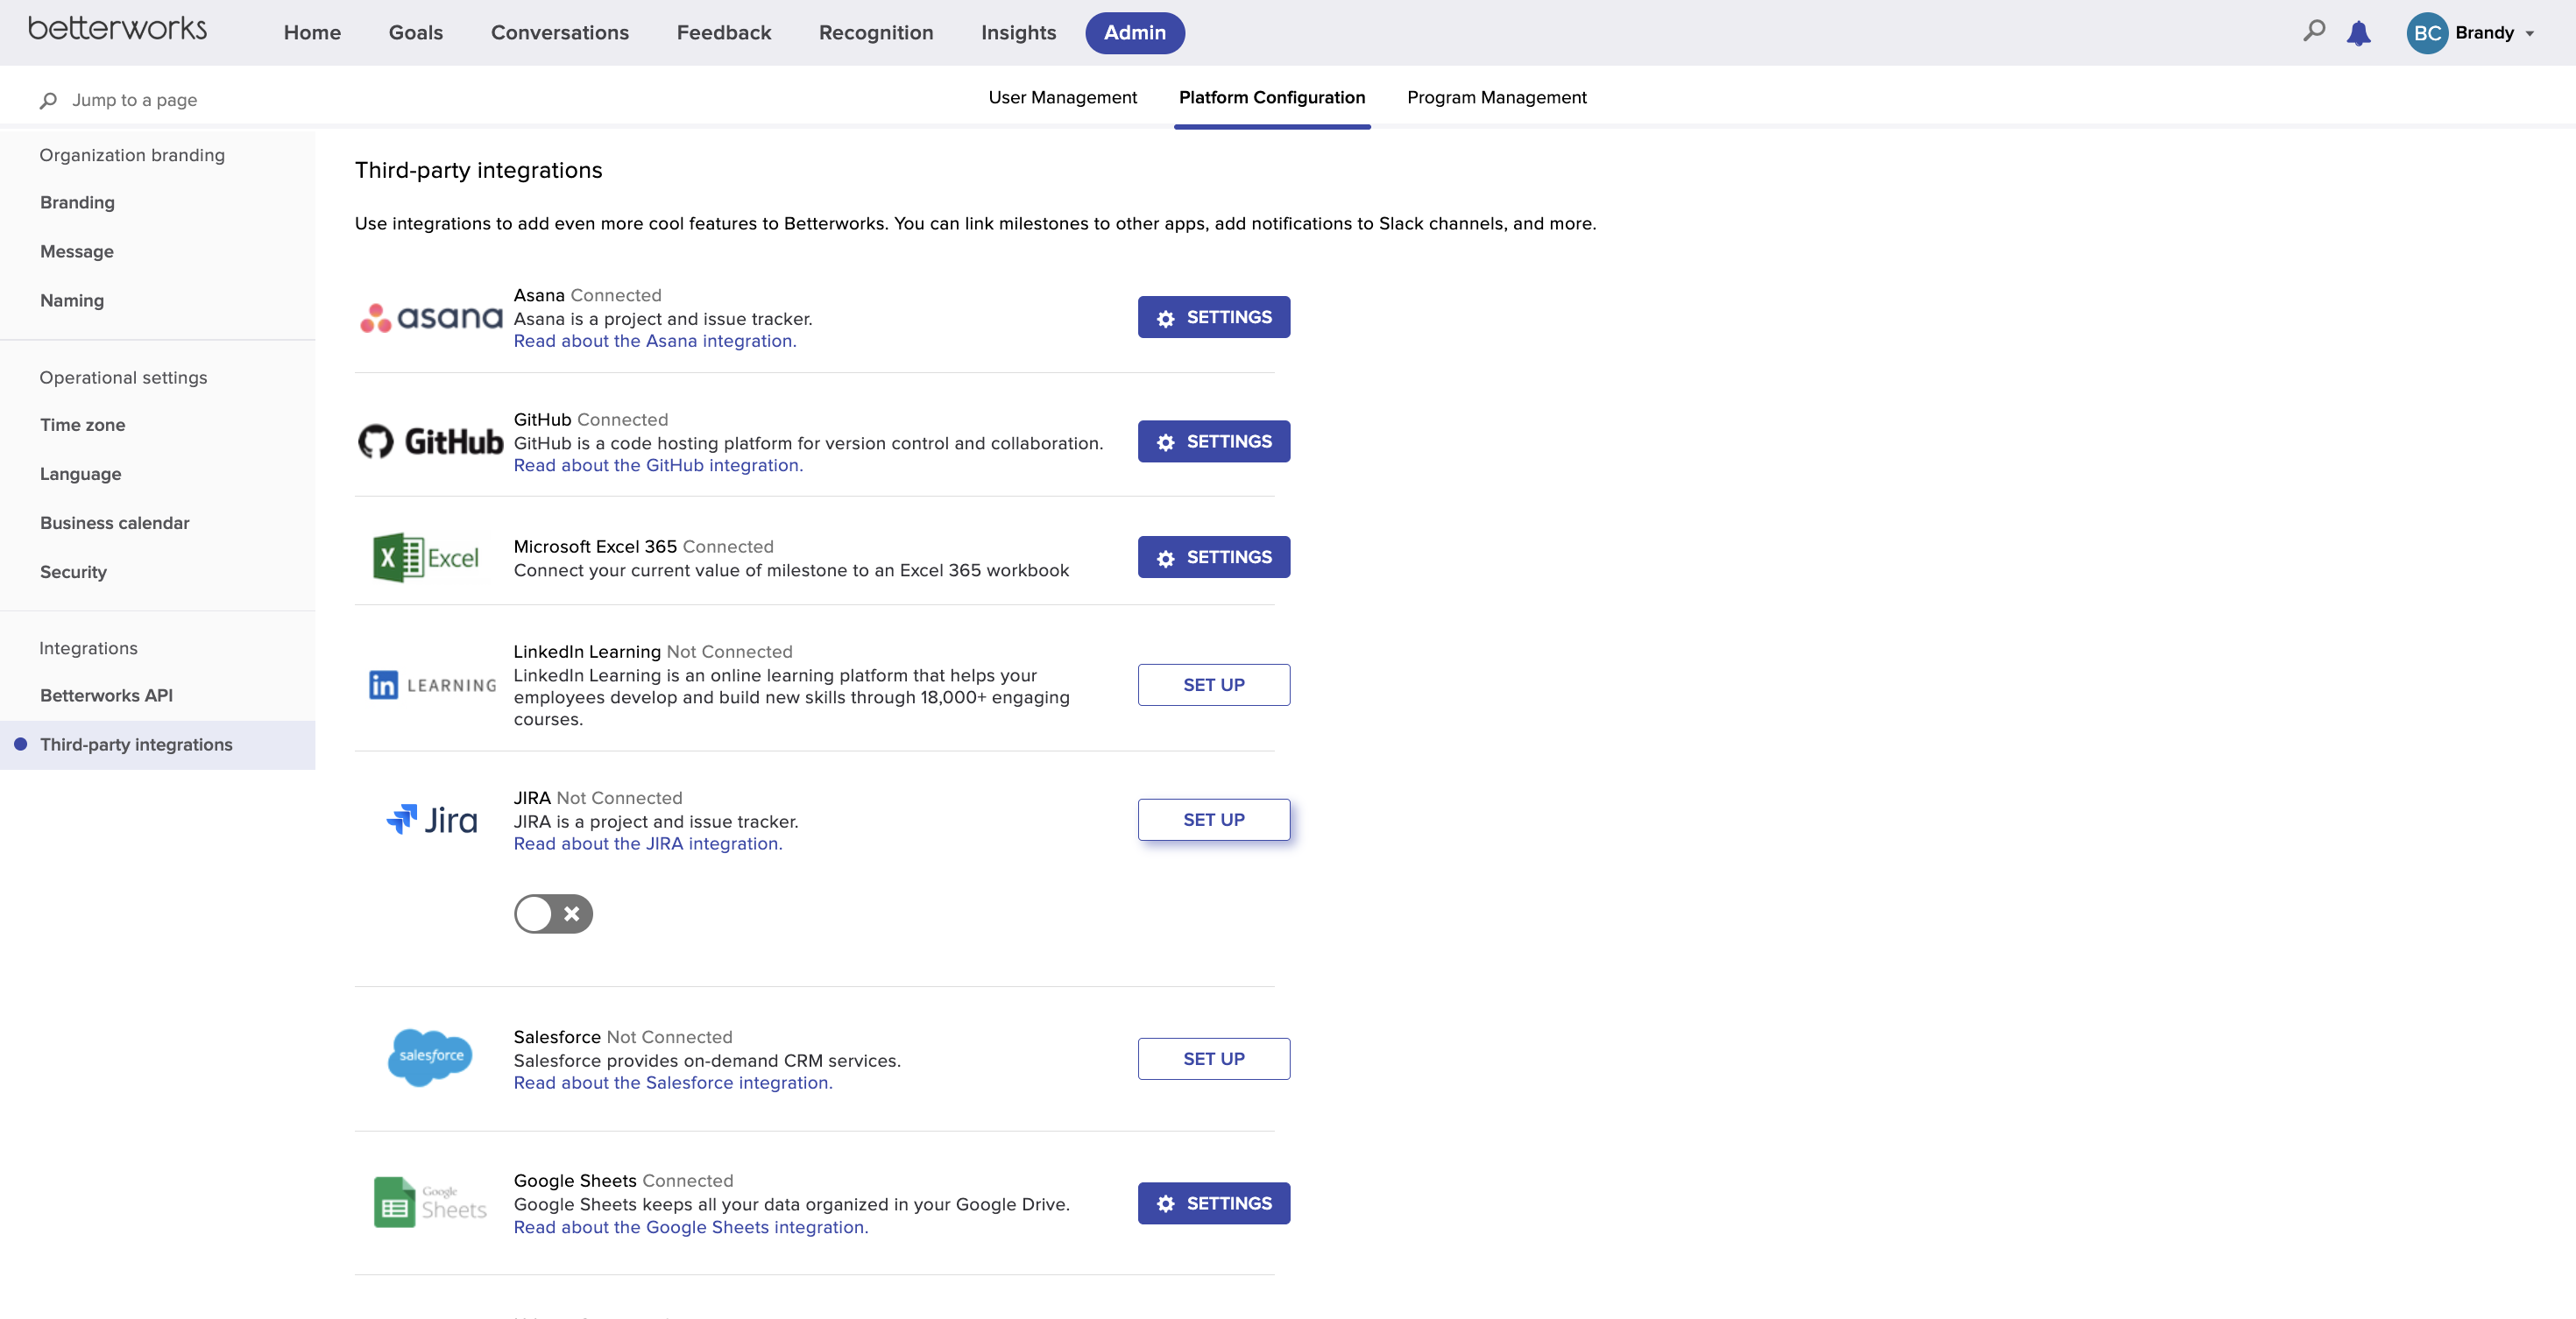Open notifications bell

2359,33
